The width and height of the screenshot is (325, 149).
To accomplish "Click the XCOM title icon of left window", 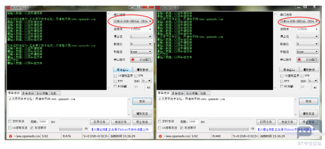I will pyautogui.click(x=8, y=8).
